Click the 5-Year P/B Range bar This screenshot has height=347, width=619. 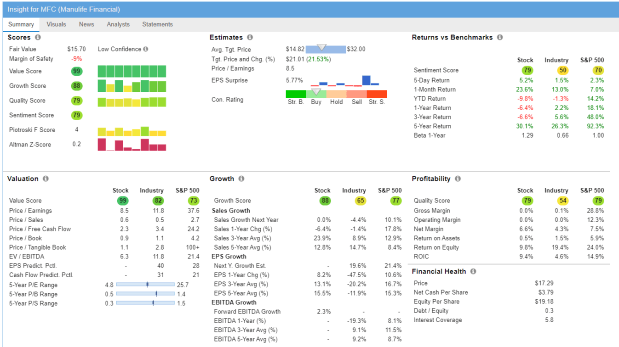(145, 294)
